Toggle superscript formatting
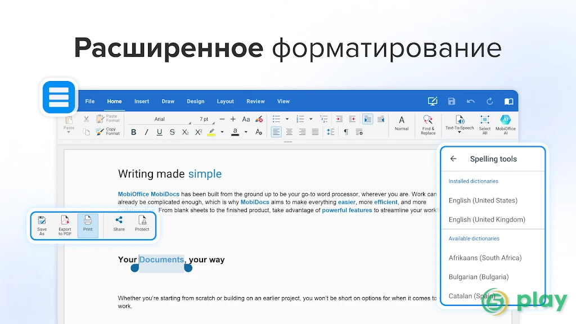 point(199,132)
